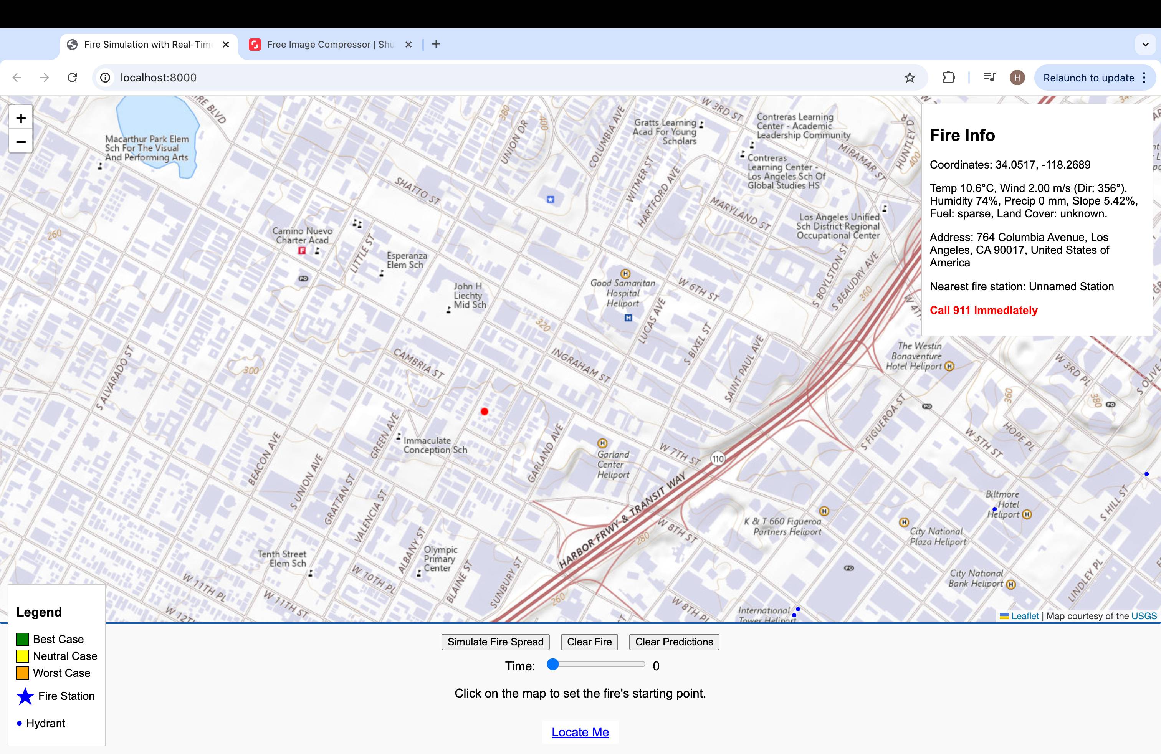
Task: Reload the page with refresh icon
Action: pyautogui.click(x=72, y=78)
